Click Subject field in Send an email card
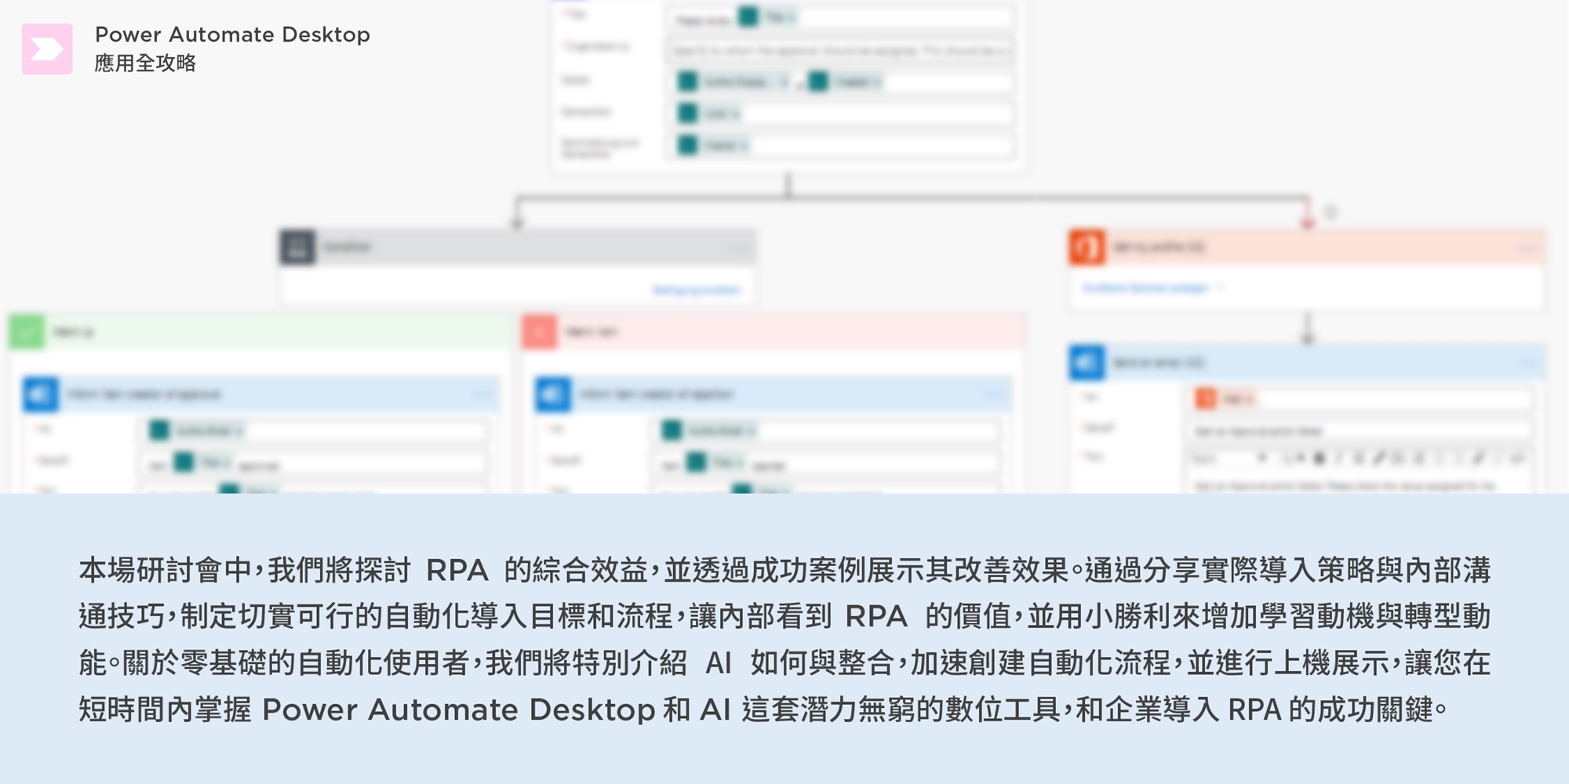The image size is (1569, 784). click(x=1361, y=430)
